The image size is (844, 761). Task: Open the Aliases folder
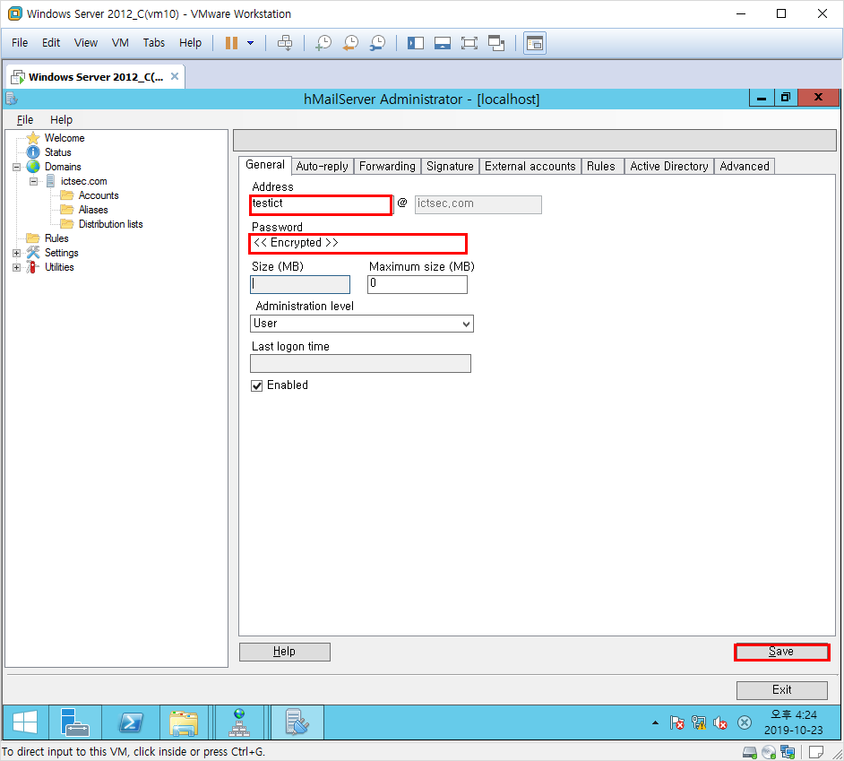tap(93, 210)
